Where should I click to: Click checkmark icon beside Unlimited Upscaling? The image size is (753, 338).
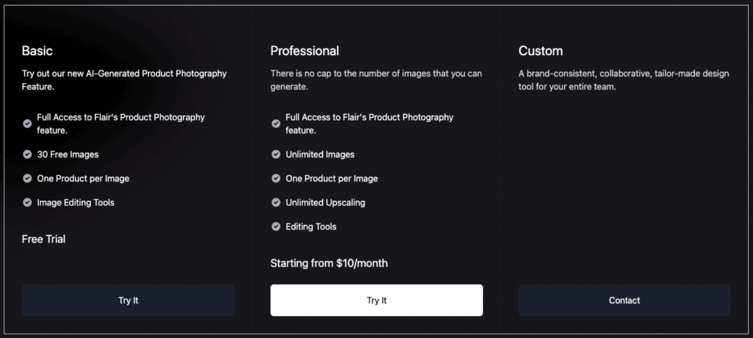tap(276, 202)
